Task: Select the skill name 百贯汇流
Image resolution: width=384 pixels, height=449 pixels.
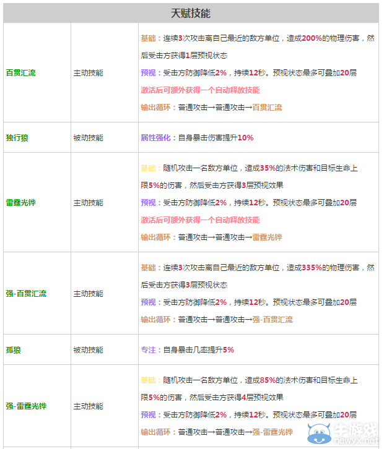Action: (20, 73)
